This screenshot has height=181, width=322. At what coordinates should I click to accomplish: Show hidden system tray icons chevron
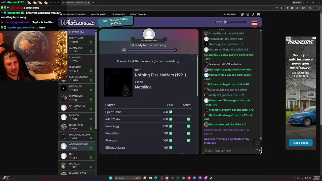pos(294,178)
